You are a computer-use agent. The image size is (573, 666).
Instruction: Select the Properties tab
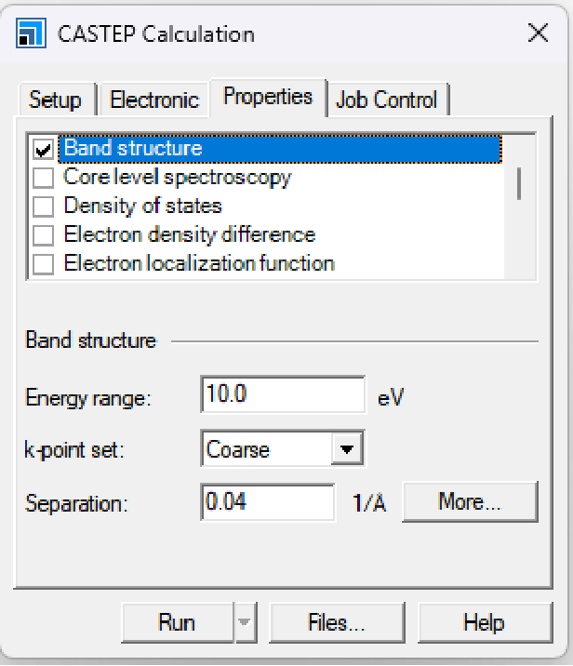pos(268,97)
